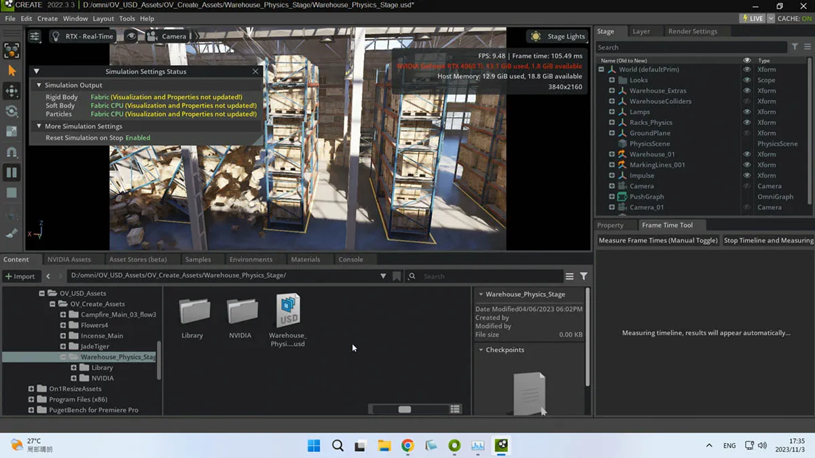Expand the Looks prim in Stage

pyautogui.click(x=612, y=80)
